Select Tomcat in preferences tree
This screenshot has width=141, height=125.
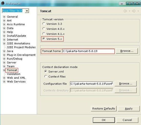pos(12,70)
